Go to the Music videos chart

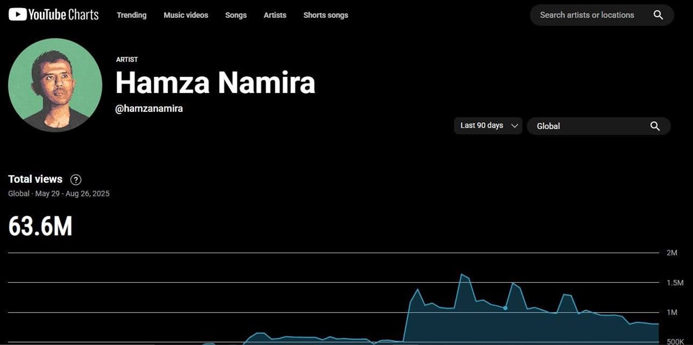point(186,15)
